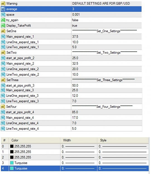Open the Style selector for row 2
151x174 pixels.
tap(123, 157)
